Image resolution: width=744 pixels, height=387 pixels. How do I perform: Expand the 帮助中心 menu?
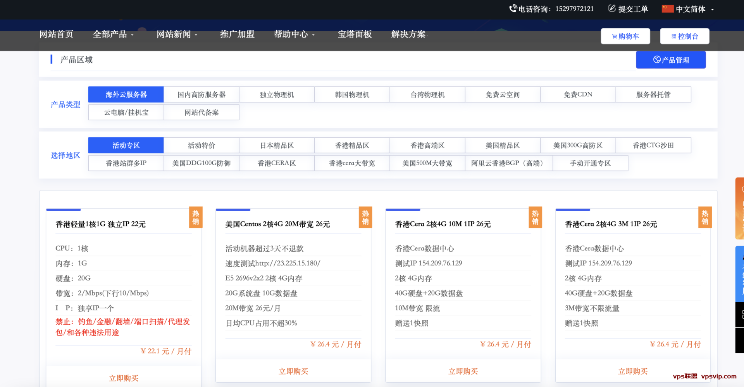coord(294,34)
